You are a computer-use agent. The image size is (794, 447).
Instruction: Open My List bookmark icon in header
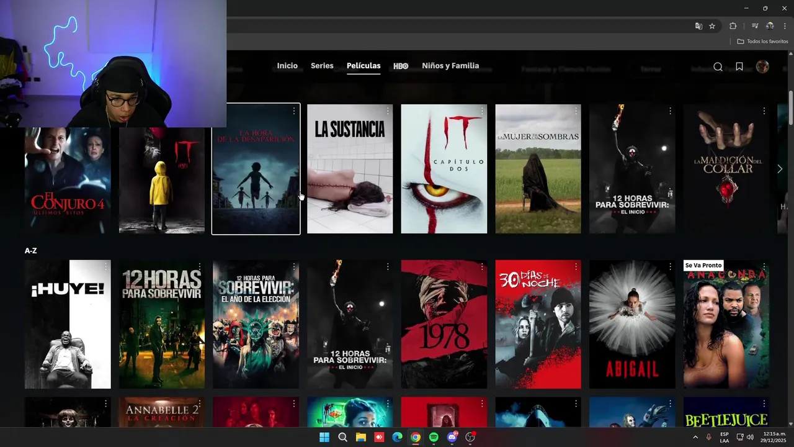739,66
